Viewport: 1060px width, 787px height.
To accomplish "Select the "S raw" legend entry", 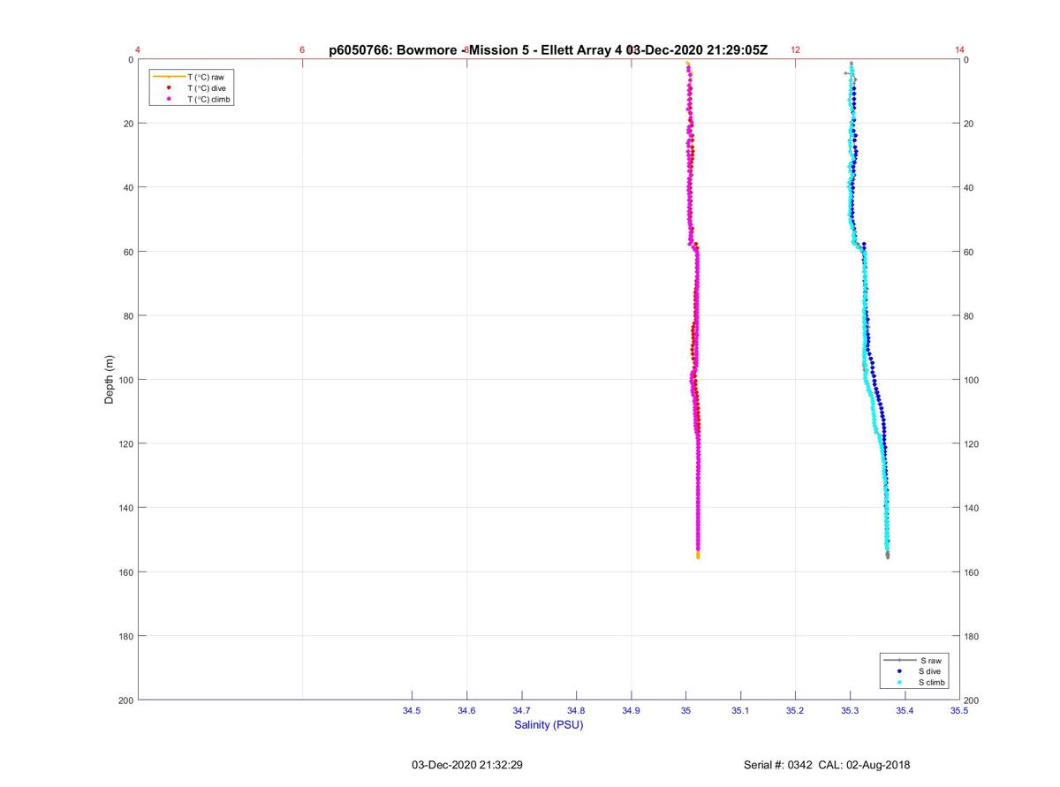I will coord(930,661).
